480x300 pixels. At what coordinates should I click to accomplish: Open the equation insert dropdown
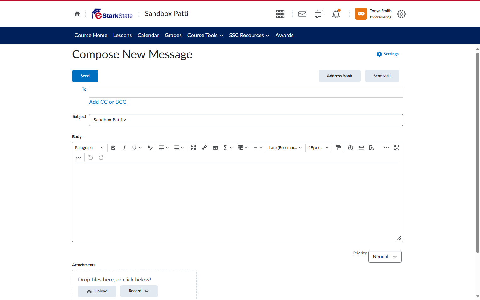coord(228,148)
